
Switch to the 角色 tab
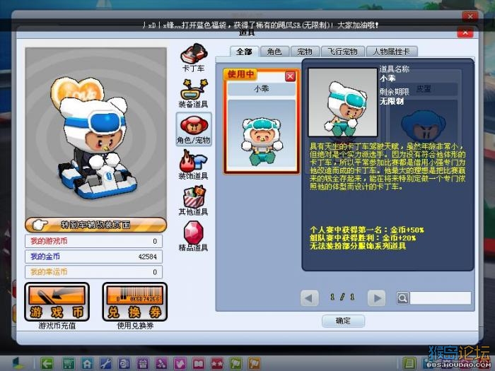click(x=274, y=52)
